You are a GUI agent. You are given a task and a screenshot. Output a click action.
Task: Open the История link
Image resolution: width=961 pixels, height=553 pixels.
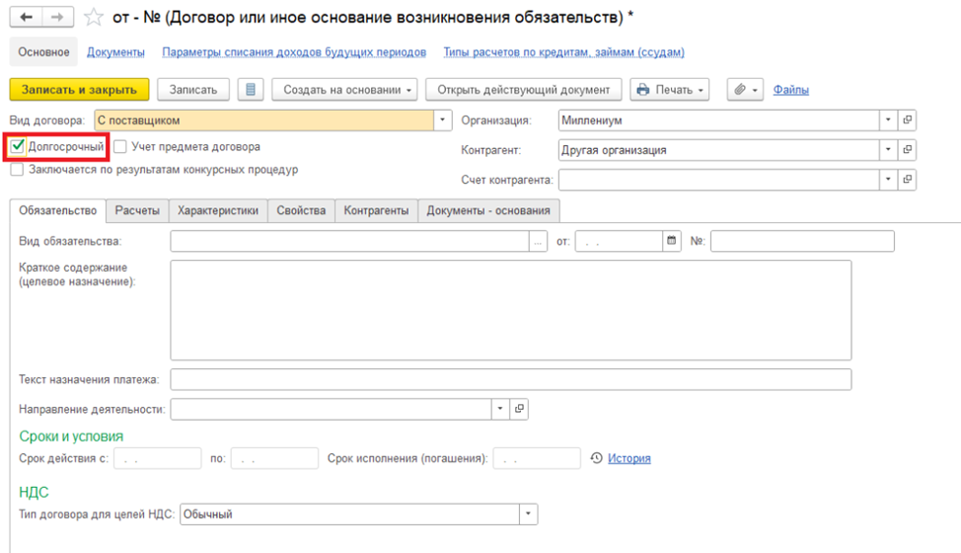point(629,458)
